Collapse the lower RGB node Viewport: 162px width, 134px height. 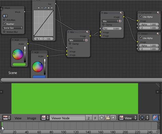tap(32, 52)
